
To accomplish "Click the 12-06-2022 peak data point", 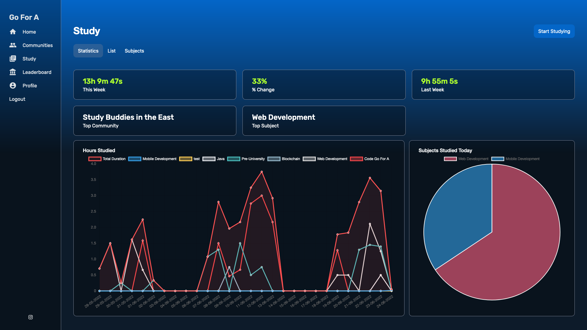I will click(x=262, y=172).
